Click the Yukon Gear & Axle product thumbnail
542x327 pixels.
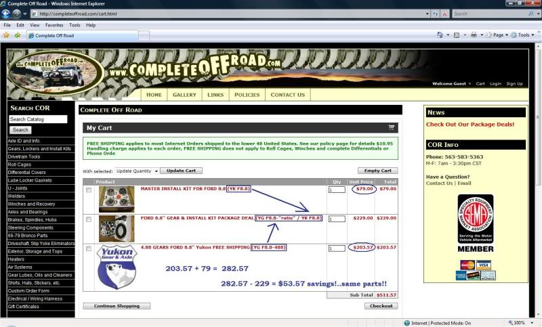click(117, 267)
